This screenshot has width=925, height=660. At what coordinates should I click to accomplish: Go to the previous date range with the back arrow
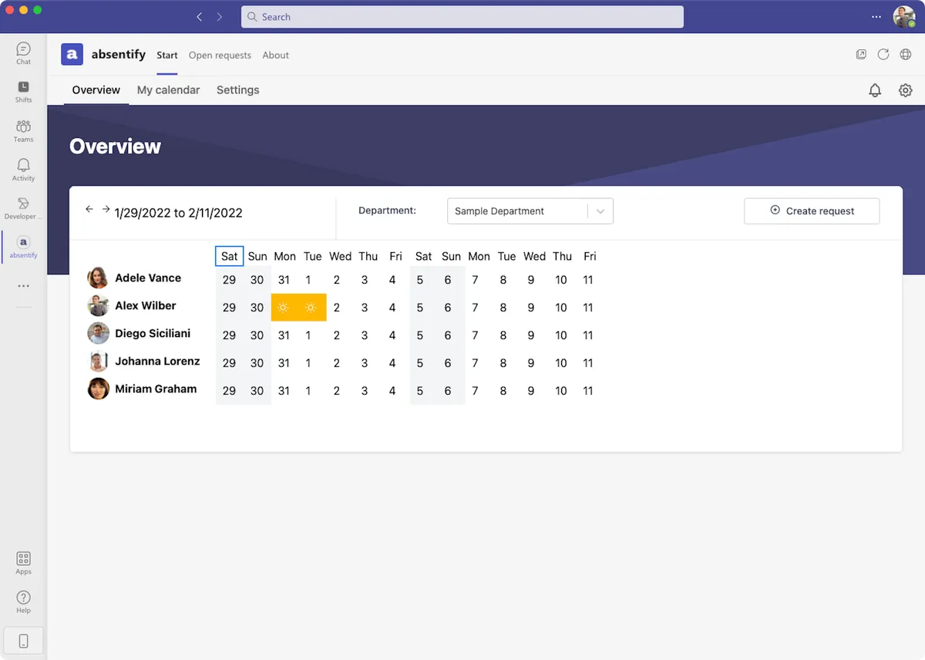tap(89, 208)
